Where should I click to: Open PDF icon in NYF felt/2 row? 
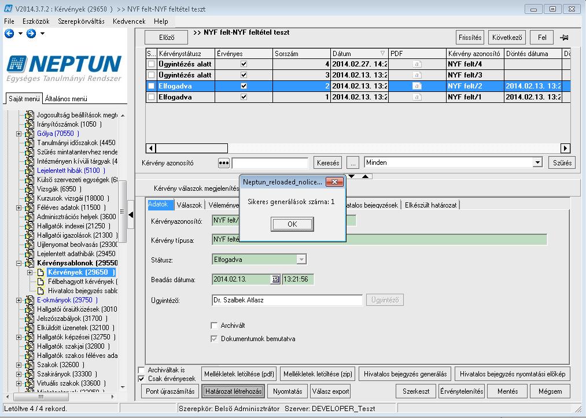click(x=417, y=86)
